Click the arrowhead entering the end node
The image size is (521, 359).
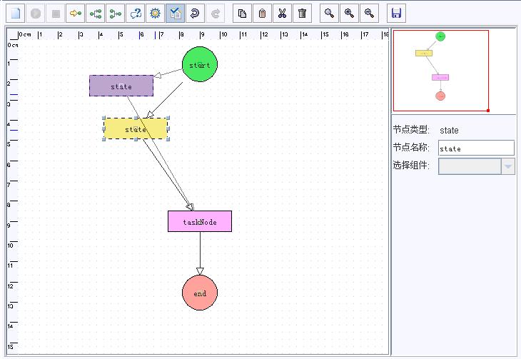[200, 271]
